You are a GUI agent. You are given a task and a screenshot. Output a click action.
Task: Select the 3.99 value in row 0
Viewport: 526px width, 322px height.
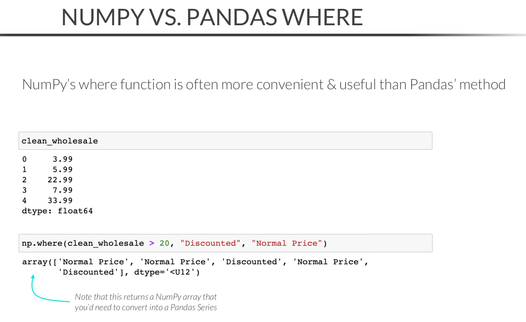(63, 159)
